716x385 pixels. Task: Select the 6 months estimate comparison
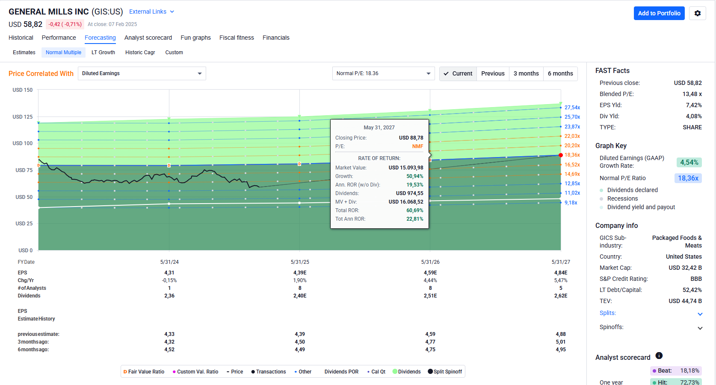560,73
